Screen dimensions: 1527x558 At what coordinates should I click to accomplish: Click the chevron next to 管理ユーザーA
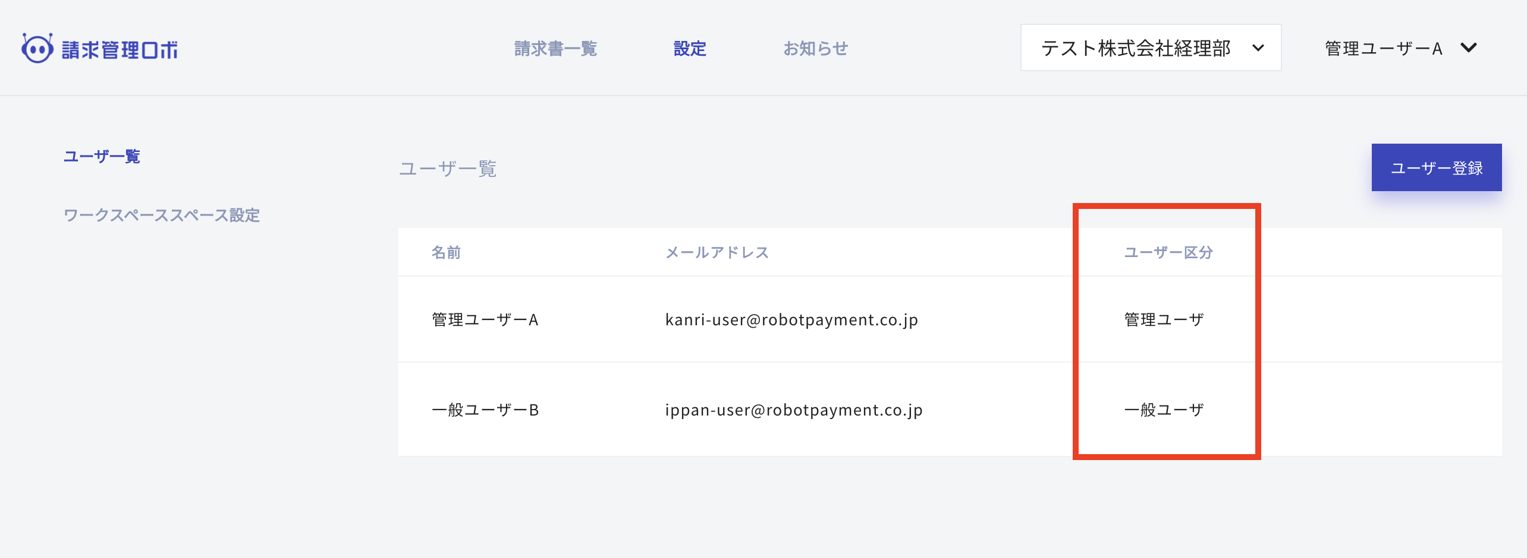click(1469, 48)
